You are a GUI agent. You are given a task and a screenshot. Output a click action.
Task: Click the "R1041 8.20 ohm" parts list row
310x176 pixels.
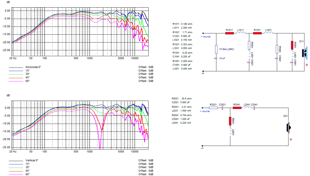click(182, 53)
